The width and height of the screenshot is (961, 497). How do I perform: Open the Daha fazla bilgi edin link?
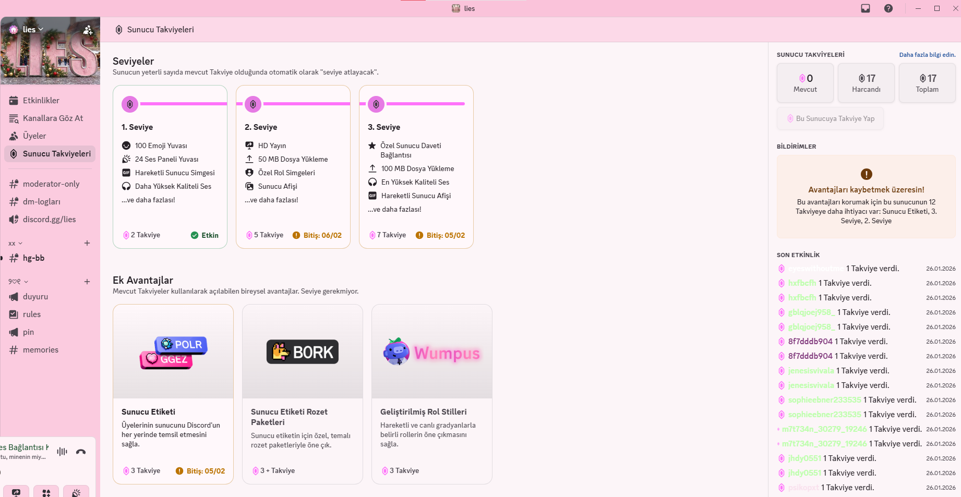tap(928, 55)
